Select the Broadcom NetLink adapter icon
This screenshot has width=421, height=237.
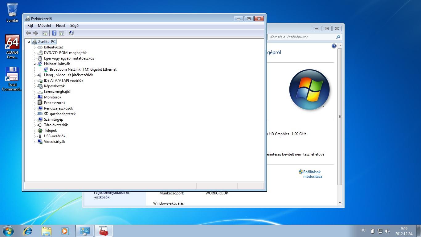pyautogui.click(x=46, y=69)
